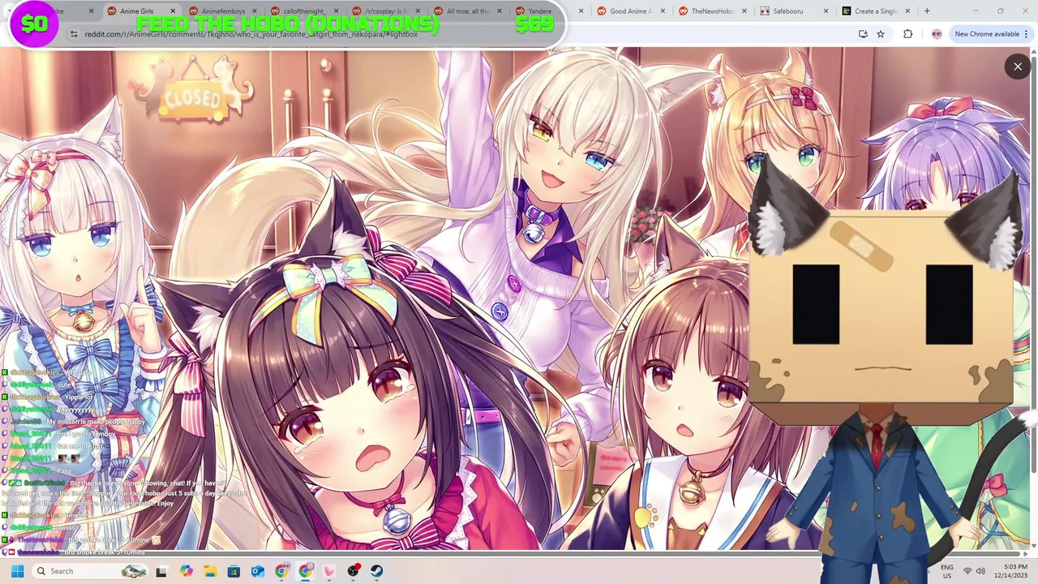Screen dimensions: 1038x584
Task: Click the New Chrome available button
Action: click(x=987, y=34)
